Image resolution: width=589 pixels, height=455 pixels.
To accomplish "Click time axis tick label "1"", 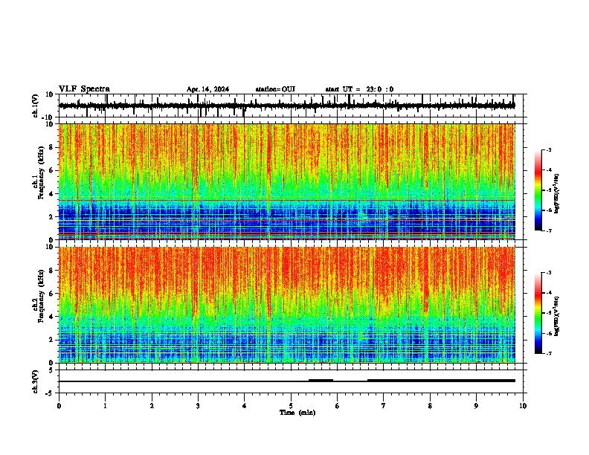I will coord(106,406).
